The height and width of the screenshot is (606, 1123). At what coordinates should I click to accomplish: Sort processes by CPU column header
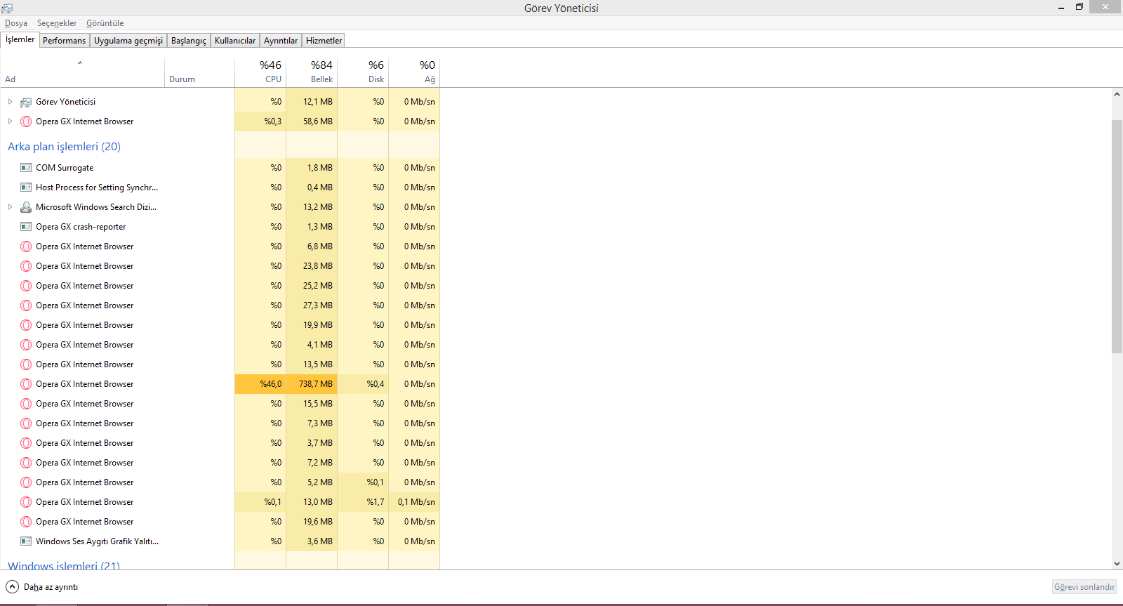tap(260, 72)
